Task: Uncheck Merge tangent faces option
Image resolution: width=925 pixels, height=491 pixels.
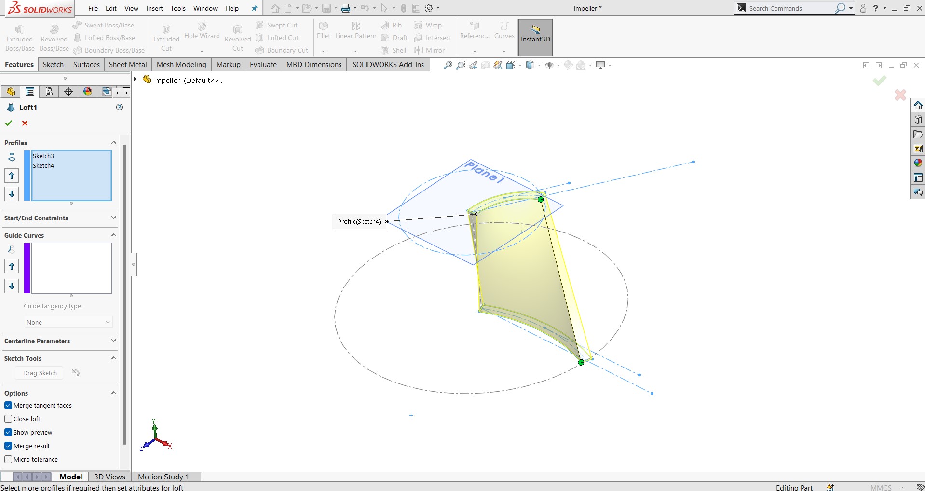Action: pos(8,405)
